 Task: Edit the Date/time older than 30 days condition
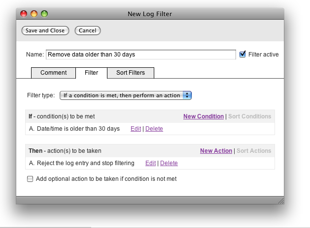(x=136, y=129)
